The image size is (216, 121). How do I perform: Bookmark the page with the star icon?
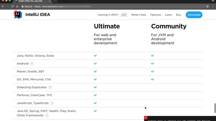(x=207, y=6)
